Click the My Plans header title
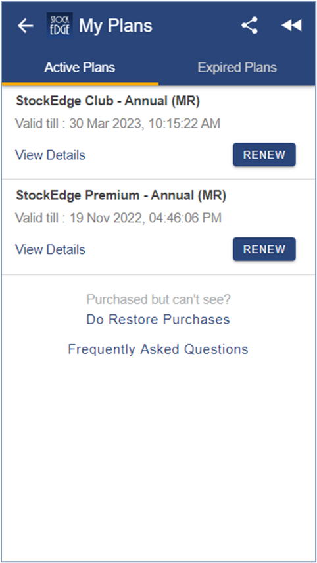This screenshot has height=563, width=317. coord(116,26)
